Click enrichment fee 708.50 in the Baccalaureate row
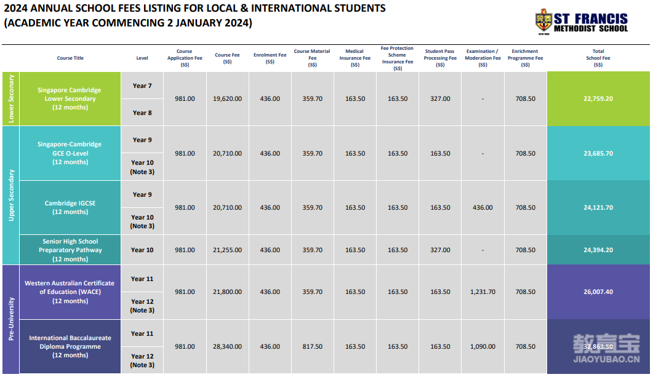Screen dimensions: 653x377 (x=525, y=346)
